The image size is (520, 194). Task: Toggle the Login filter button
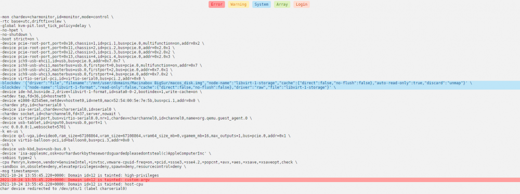(302, 4)
